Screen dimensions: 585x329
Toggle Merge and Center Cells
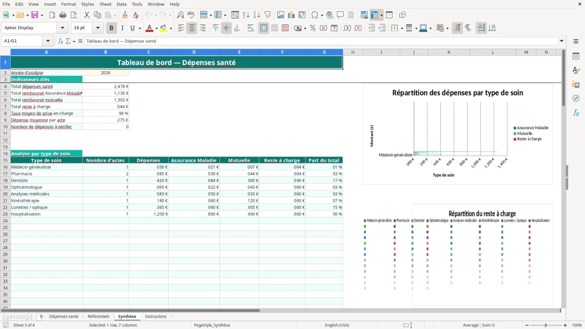coord(264,28)
